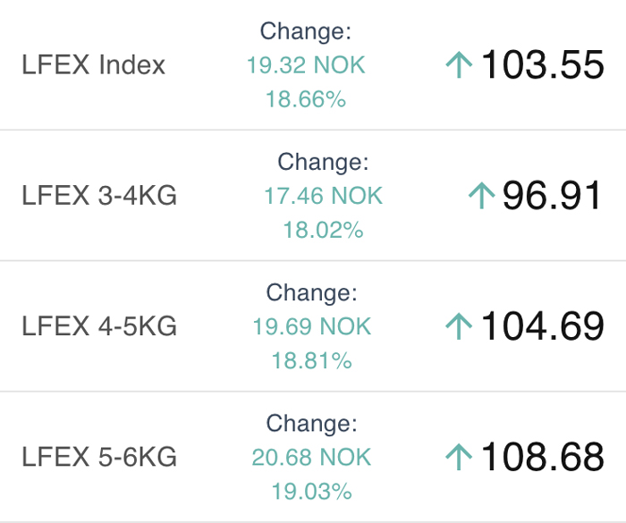
Task: Click the LFEX 3-4KG up arrow icon
Action: point(481,196)
